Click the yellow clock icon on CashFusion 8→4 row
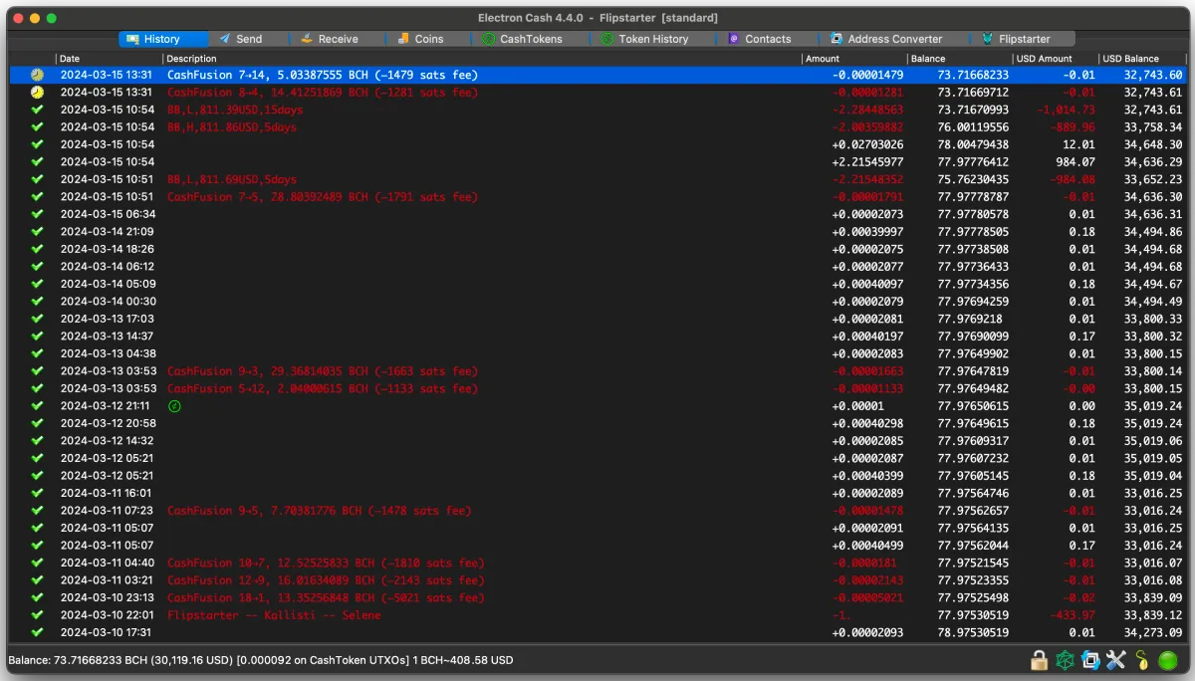1195x681 pixels. 37,93
